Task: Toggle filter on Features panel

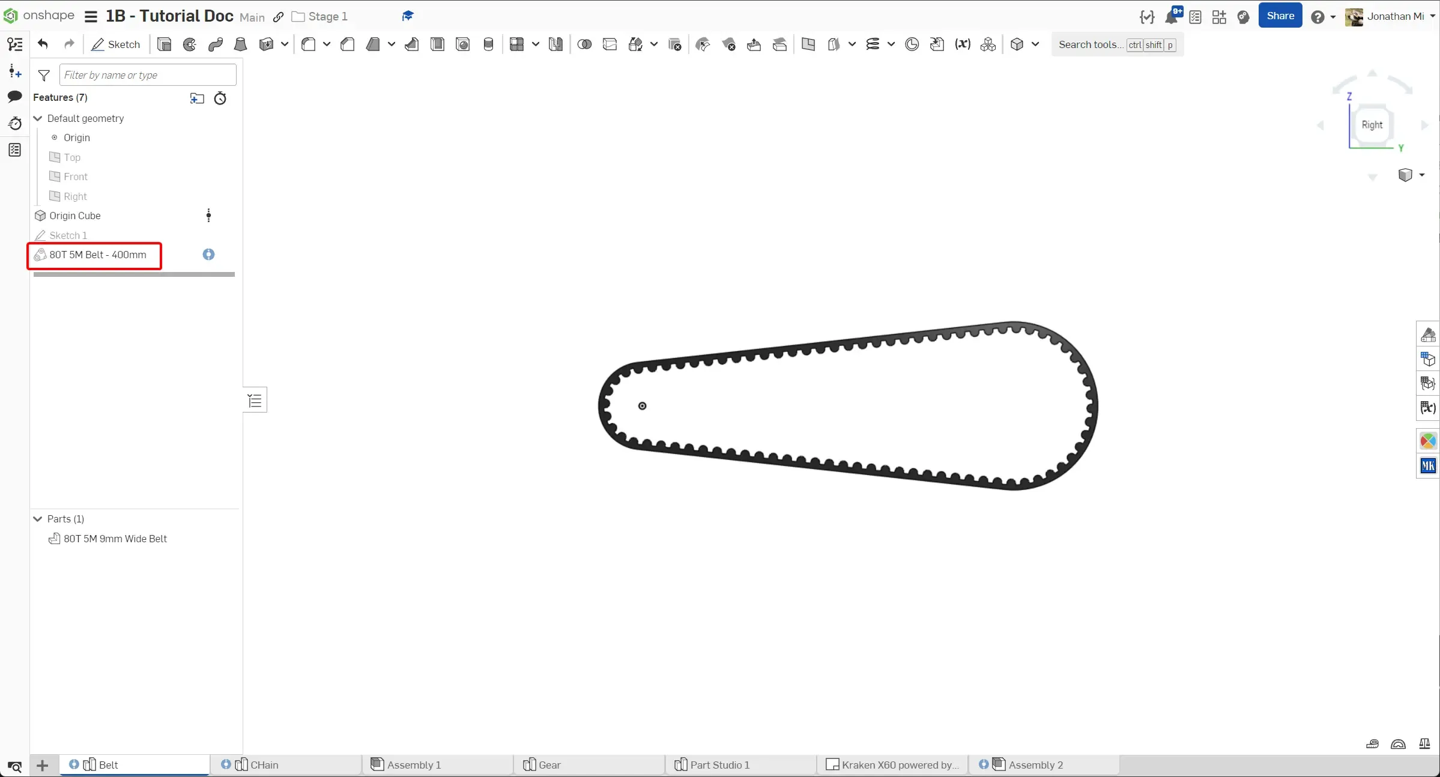Action: pyautogui.click(x=44, y=74)
